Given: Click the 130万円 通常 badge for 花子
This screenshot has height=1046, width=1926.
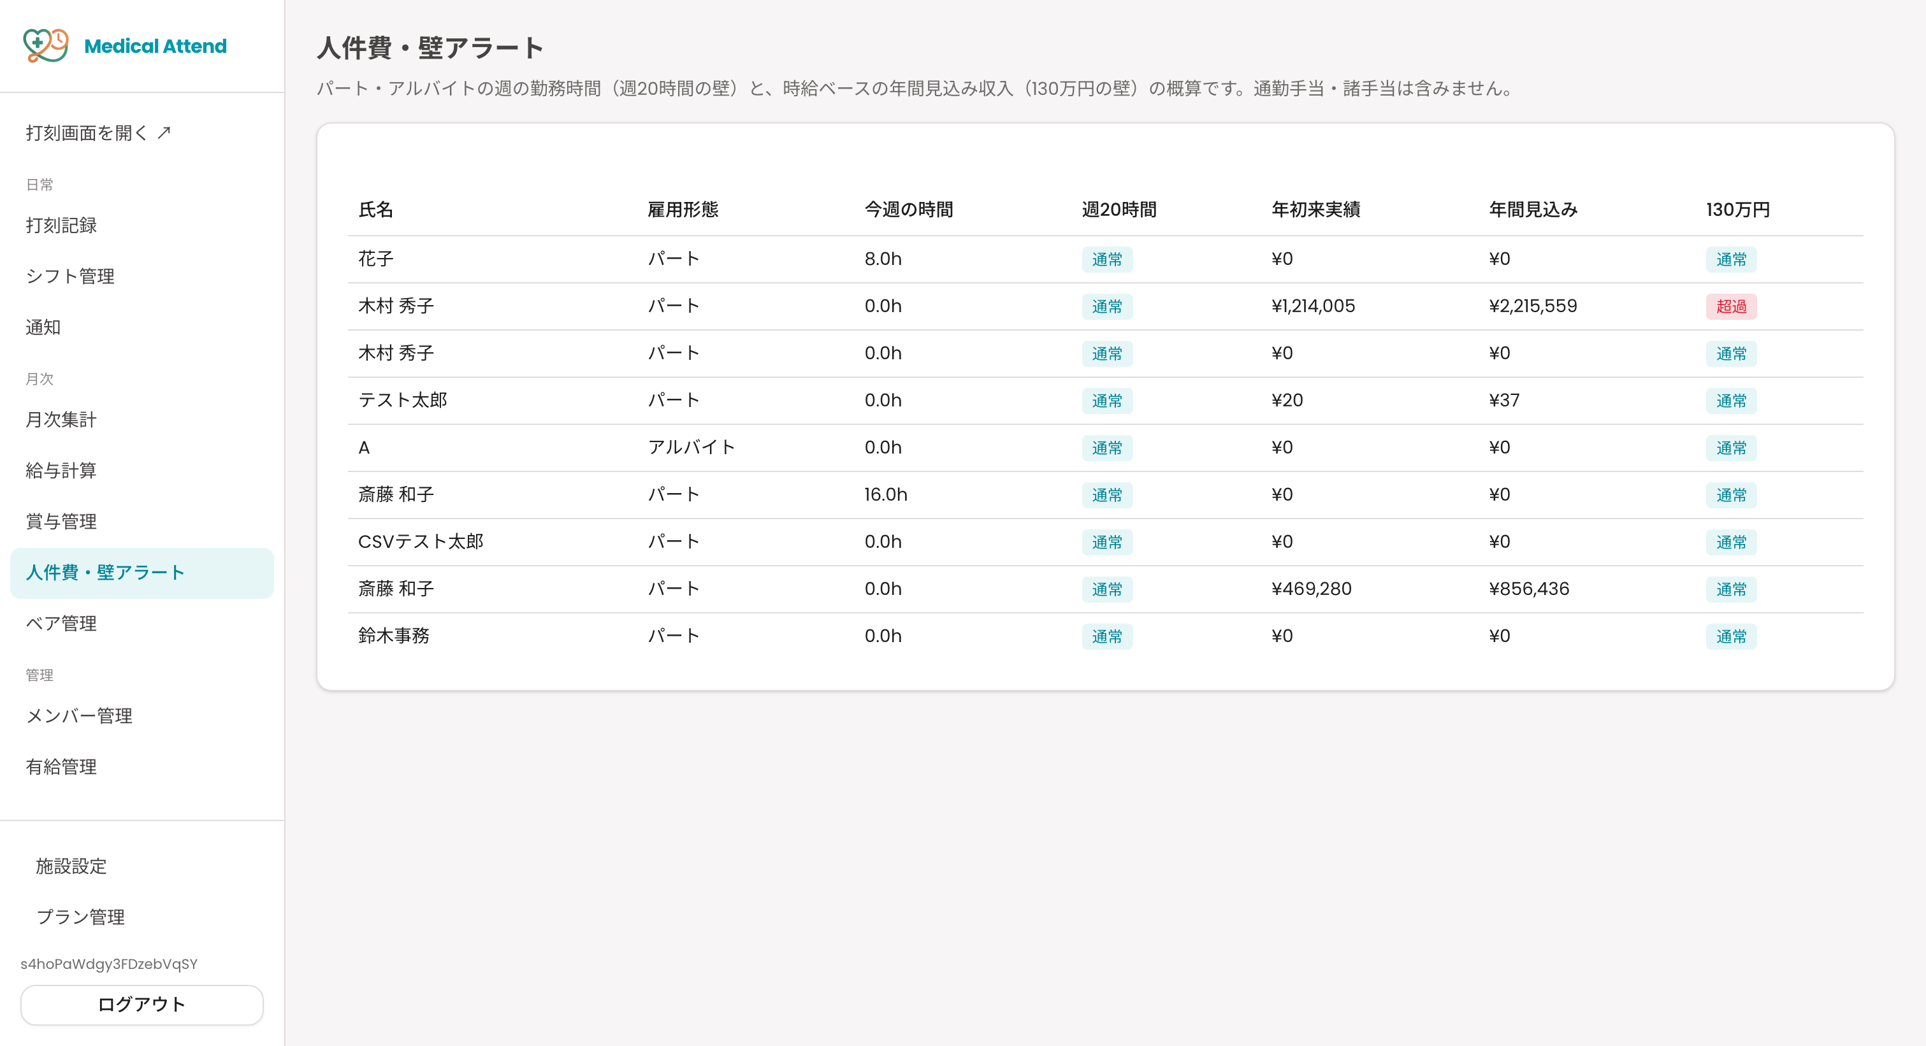Looking at the screenshot, I should pos(1731,259).
